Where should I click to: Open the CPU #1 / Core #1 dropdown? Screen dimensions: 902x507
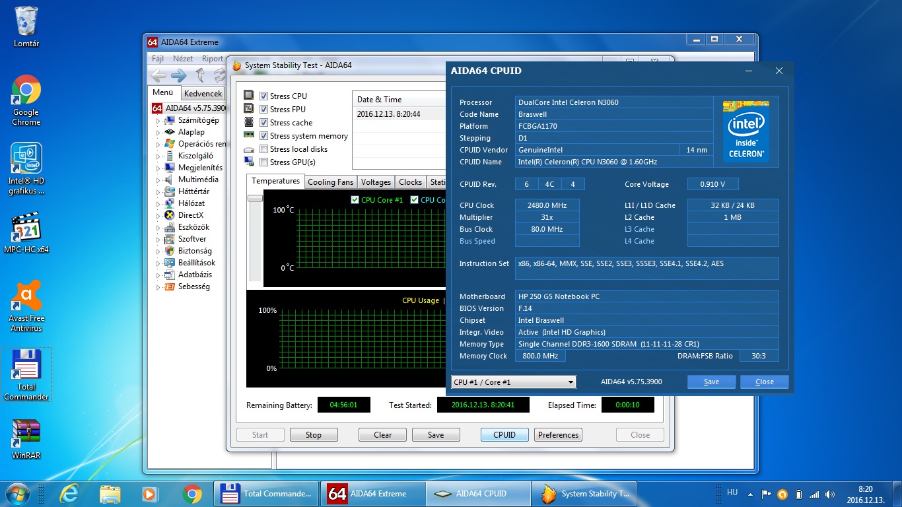coord(514,382)
